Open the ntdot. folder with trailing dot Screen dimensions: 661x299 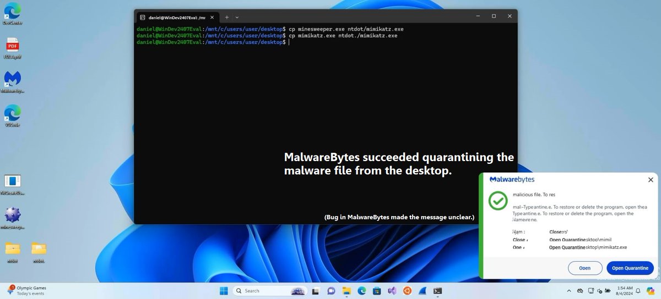click(39, 252)
